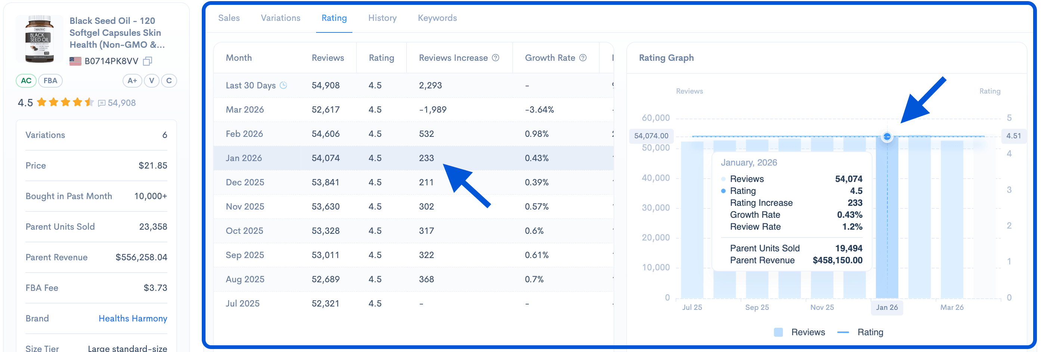This screenshot has height=352, width=1041.
Task: Go to the Keywords tab
Action: click(x=437, y=18)
